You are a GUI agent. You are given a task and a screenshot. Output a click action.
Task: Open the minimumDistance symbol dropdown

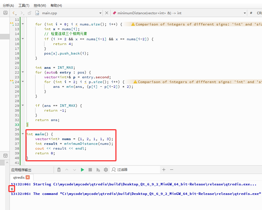[245, 13]
